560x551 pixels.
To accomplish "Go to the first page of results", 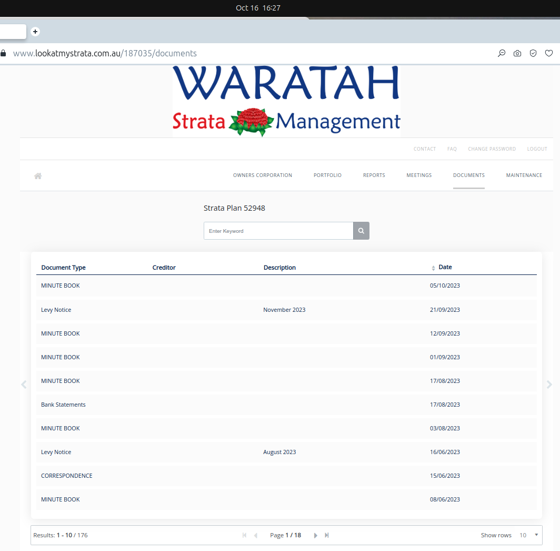I will [244, 535].
